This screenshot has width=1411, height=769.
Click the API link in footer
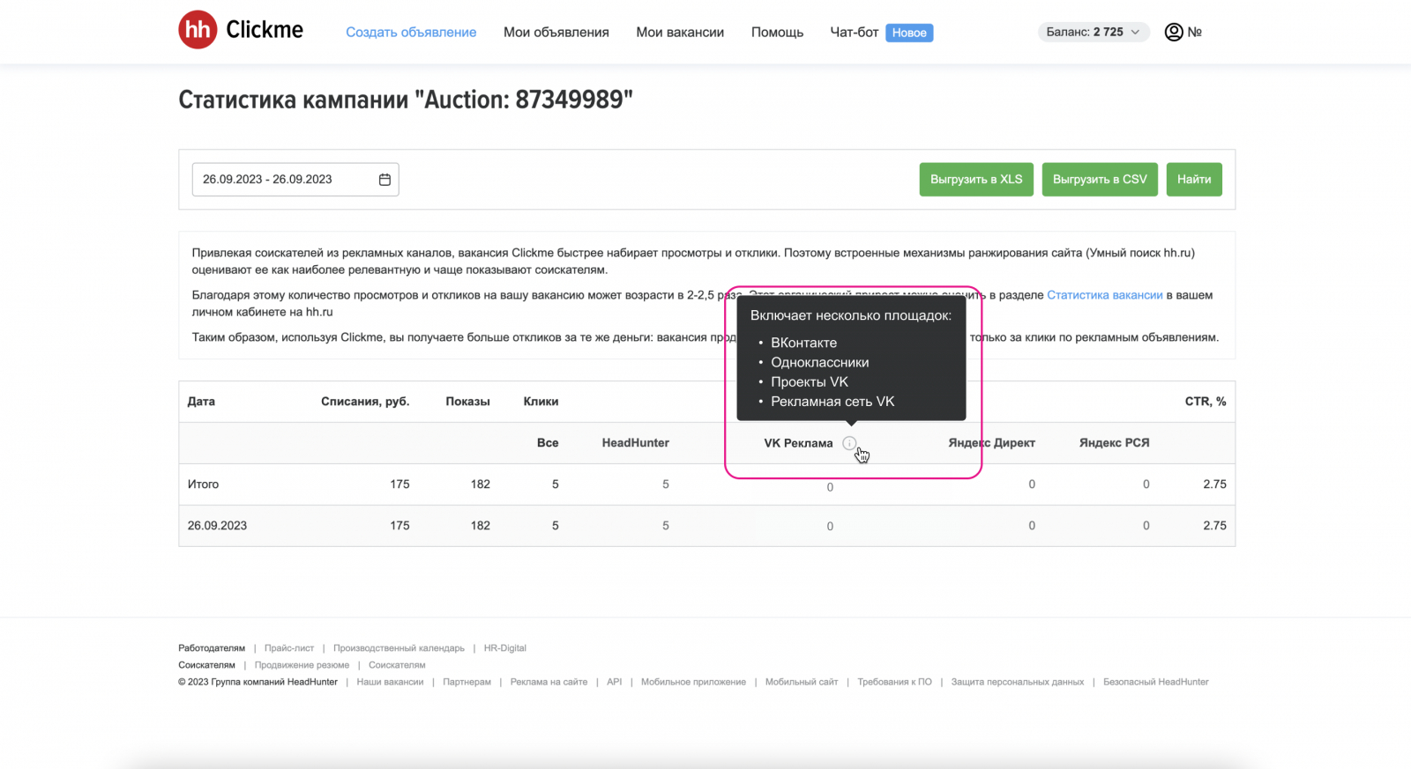click(x=614, y=682)
